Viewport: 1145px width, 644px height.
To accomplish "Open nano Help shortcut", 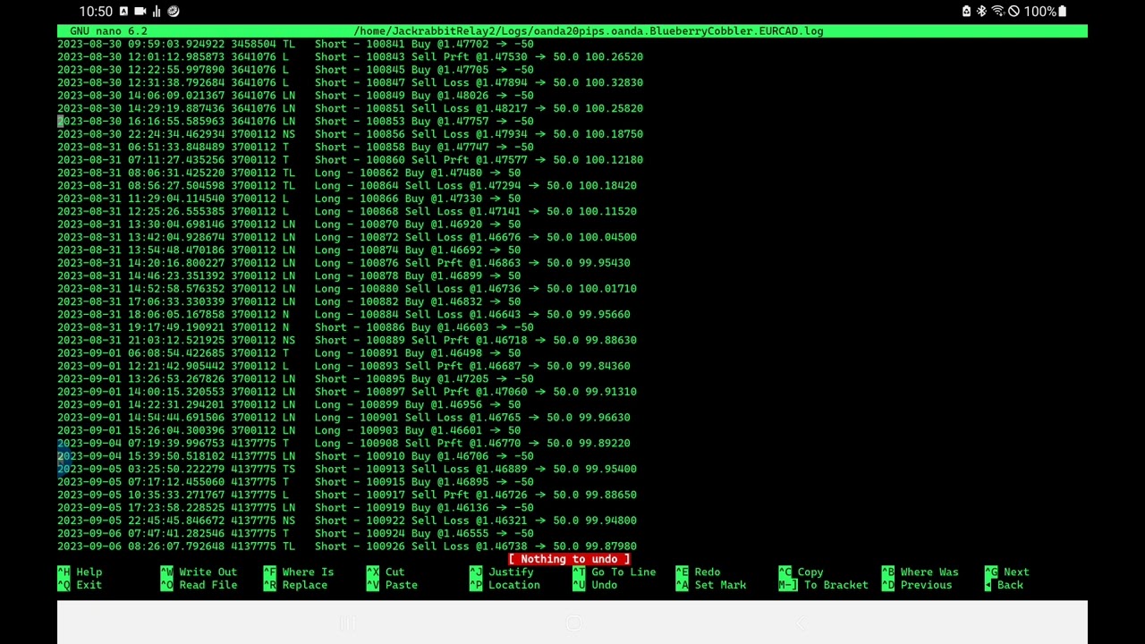I will (81, 572).
